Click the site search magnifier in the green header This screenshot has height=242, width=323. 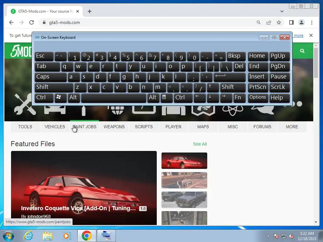(x=302, y=51)
